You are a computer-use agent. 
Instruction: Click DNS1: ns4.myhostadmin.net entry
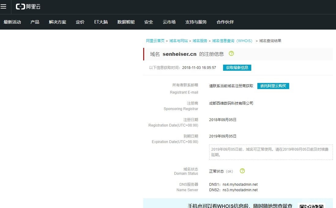click(x=233, y=184)
